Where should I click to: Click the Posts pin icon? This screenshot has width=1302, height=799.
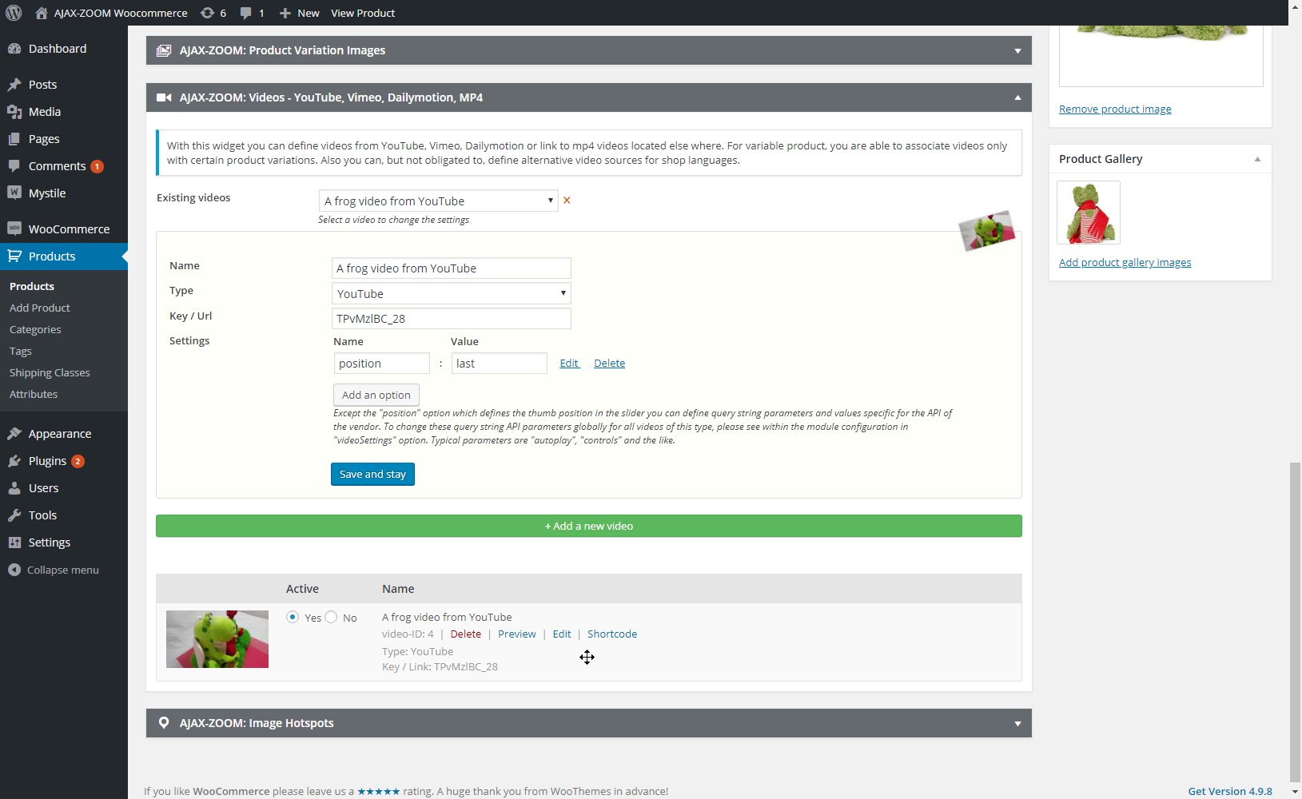point(14,85)
